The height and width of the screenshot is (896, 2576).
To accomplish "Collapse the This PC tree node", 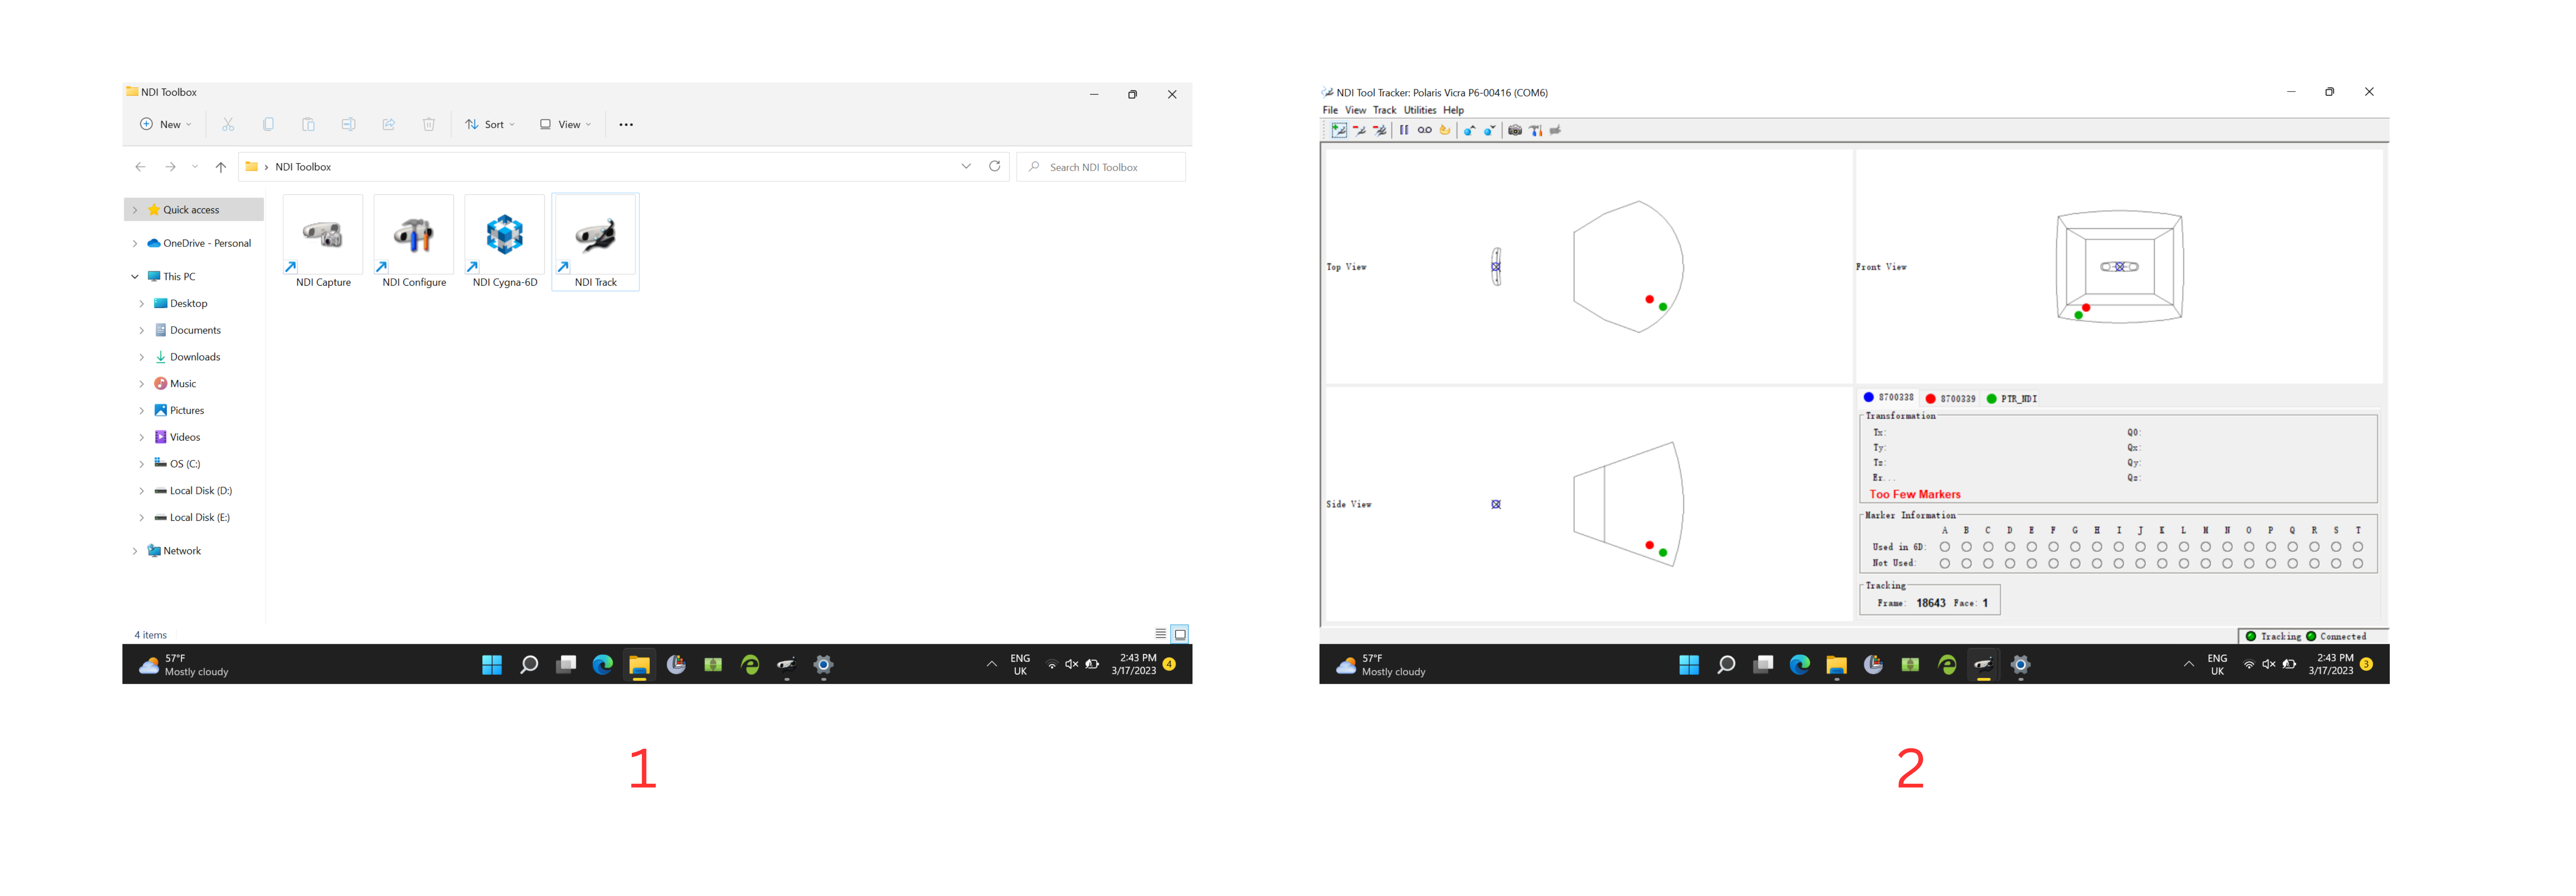I will pos(135,277).
